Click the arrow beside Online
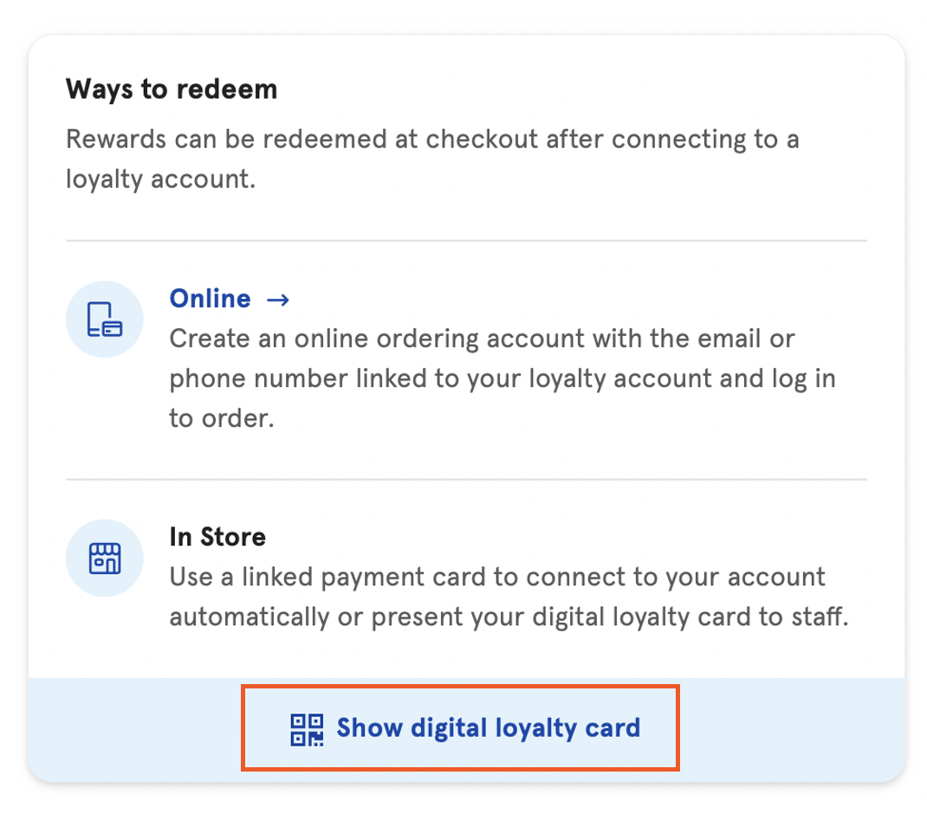 coord(277,300)
